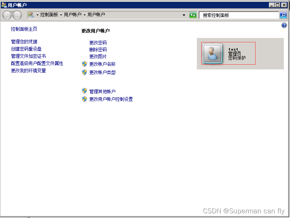Screen dimensions: 290x218
Task: Click the 更改密码 link
Action: (x=98, y=43)
